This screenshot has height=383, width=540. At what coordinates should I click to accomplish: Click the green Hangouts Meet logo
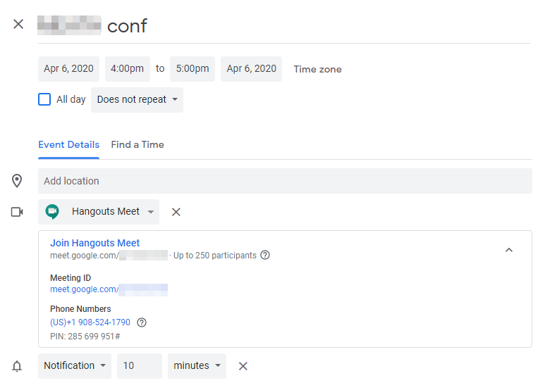tap(52, 212)
